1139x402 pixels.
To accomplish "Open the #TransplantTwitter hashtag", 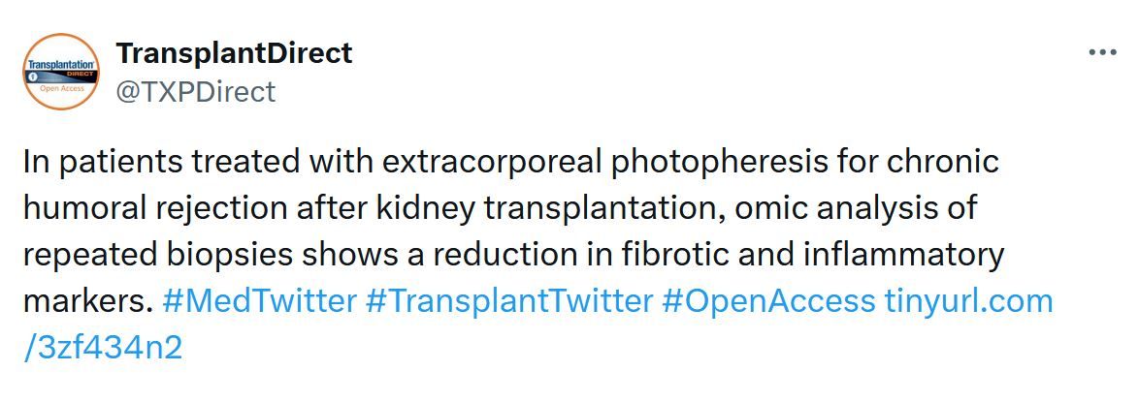I will 509,301.
